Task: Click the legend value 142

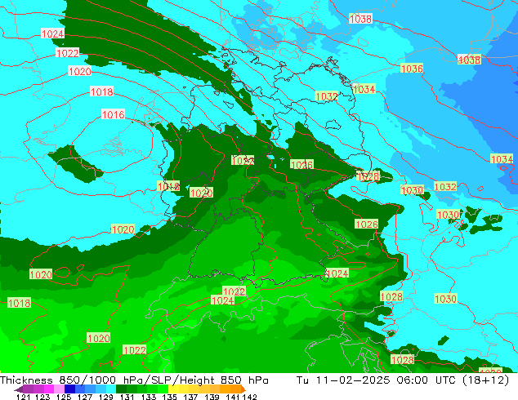Action: click(250, 397)
